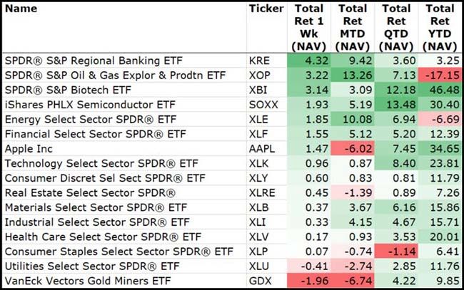The height and width of the screenshot is (290, 464).
Task: Sort by Total Ret MTD column header
Action: (x=352, y=27)
